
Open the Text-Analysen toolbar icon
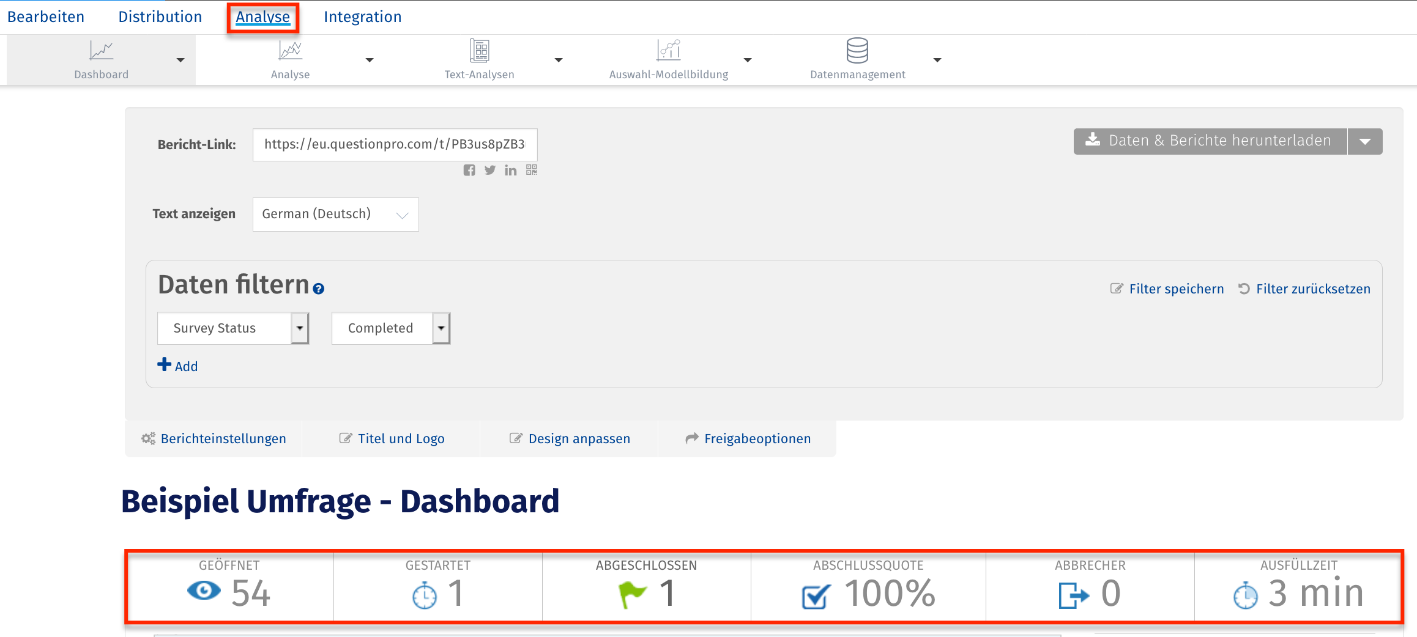pos(480,51)
